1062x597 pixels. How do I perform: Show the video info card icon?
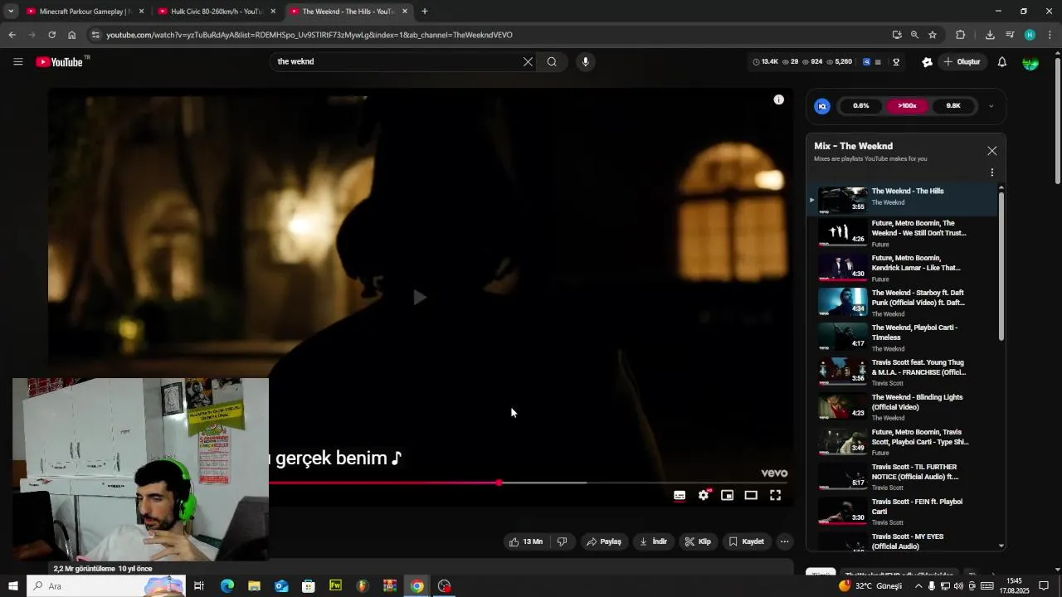click(x=778, y=99)
